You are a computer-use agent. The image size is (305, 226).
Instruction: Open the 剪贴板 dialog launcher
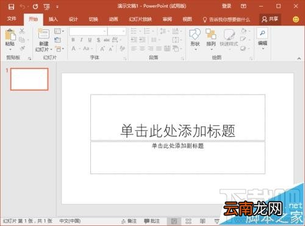pyautogui.click(x=30, y=59)
